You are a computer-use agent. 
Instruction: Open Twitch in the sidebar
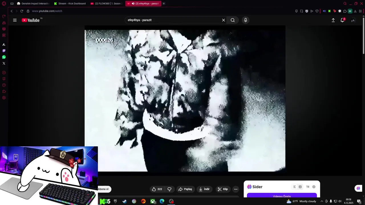[x=4, y=51]
